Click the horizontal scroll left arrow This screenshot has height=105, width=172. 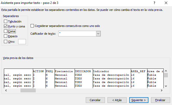[6, 91]
